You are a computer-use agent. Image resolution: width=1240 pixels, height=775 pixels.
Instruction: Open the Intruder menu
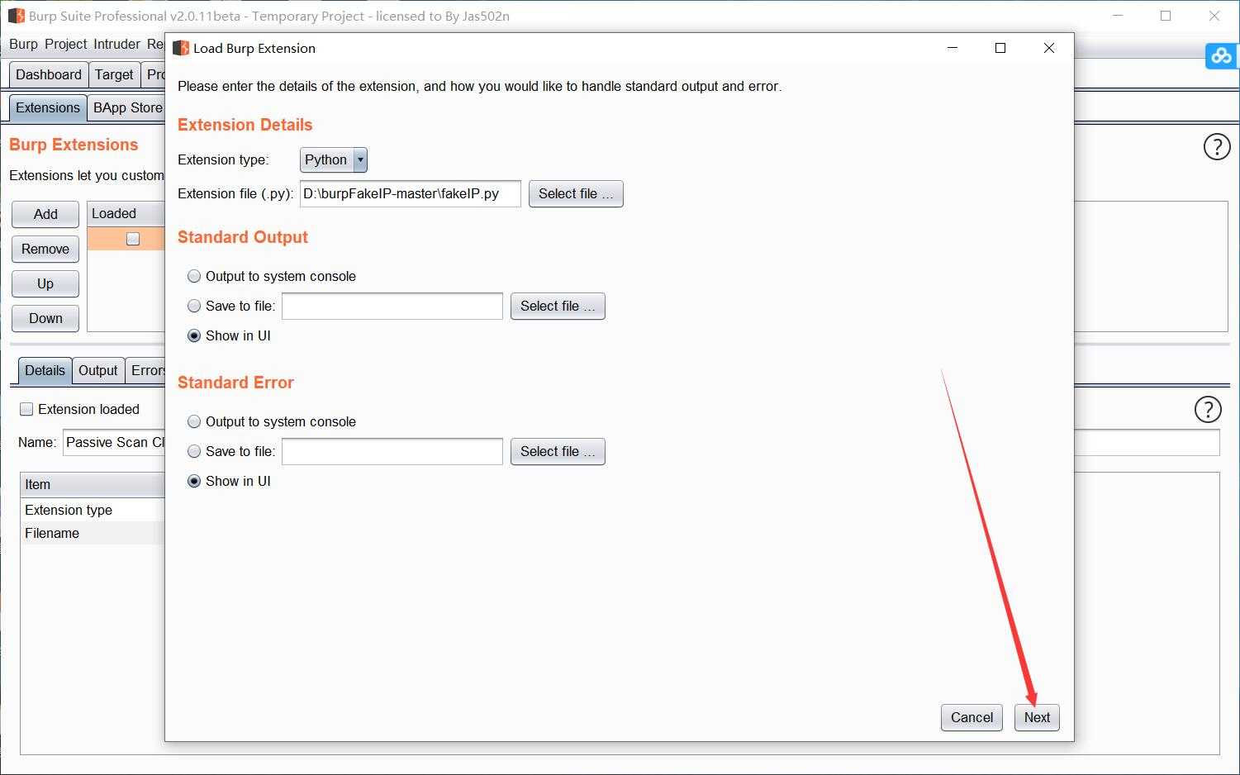click(116, 44)
